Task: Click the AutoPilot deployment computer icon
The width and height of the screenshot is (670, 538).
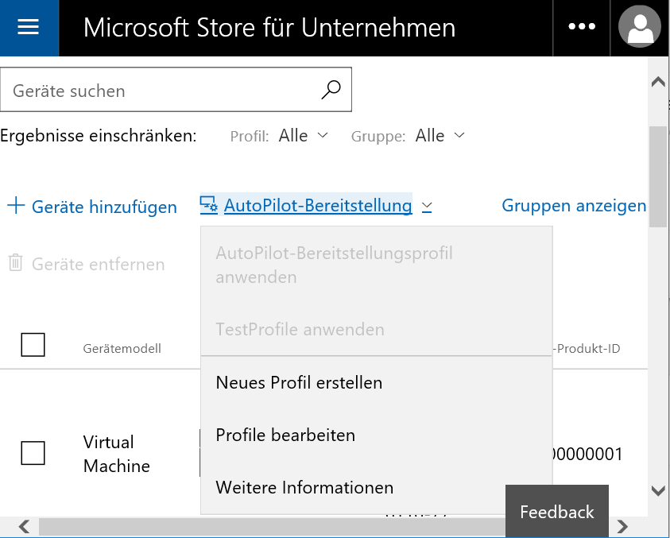Action: [x=209, y=205]
